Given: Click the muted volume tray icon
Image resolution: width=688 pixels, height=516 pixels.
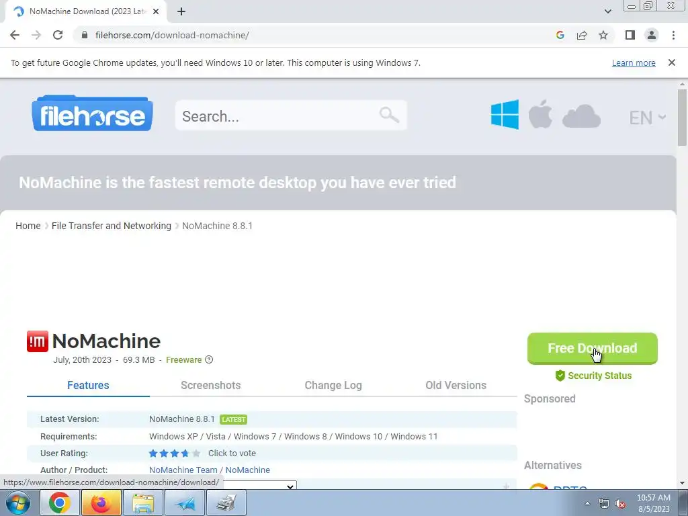Looking at the screenshot, I should 620,503.
